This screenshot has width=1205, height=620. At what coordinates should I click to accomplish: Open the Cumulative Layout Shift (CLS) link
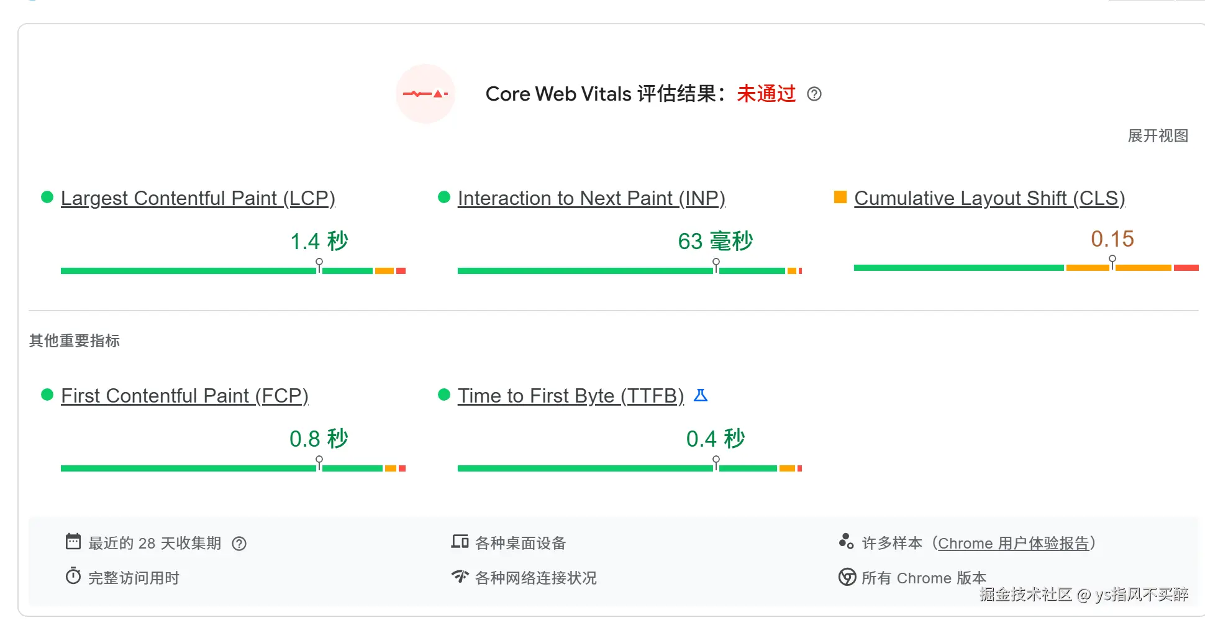tap(989, 198)
